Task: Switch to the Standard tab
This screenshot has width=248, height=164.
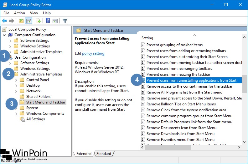Action: 104,154
